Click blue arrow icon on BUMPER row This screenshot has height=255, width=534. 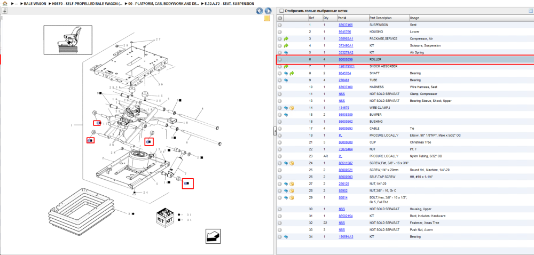pyautogui.click(x=286, y=115)
